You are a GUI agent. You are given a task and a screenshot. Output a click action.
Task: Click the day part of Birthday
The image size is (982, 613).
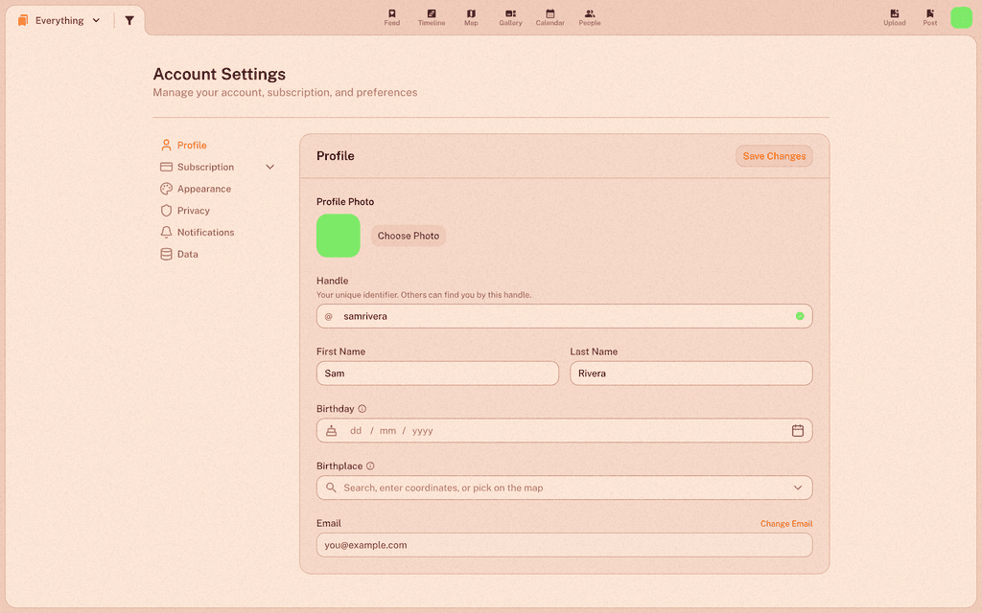click(x=356, y=430)
